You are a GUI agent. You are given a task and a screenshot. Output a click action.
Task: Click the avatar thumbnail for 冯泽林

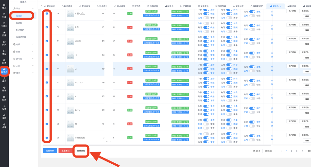70,41
